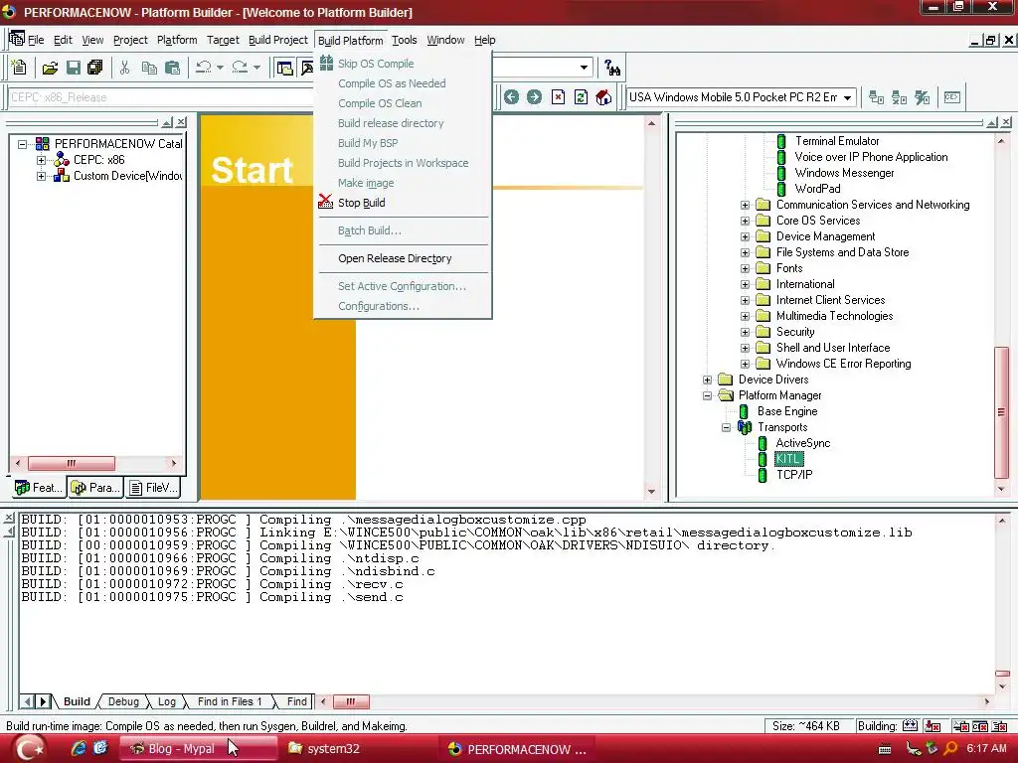Click the CEPC: x86_Release configuration field
Viewport: 1018px width, 763px height.
[x=159, y=97]
